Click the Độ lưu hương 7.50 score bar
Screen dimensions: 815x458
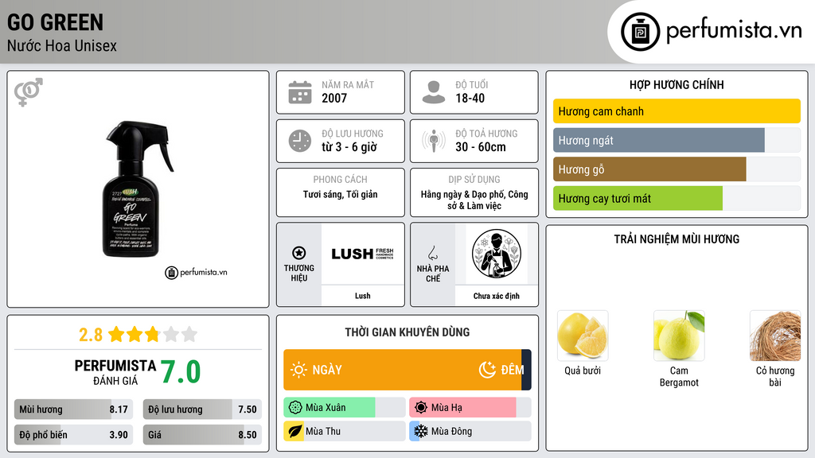point(202,409)
